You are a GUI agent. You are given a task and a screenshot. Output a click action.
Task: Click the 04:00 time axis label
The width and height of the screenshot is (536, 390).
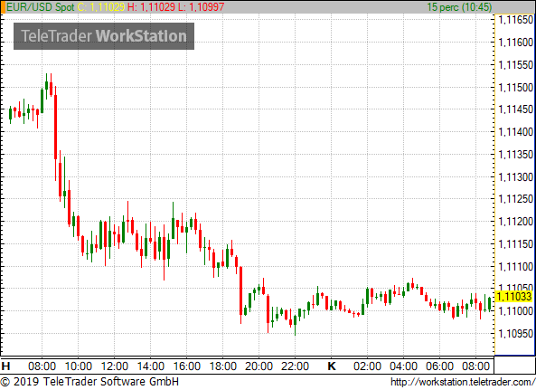point(403,366)
